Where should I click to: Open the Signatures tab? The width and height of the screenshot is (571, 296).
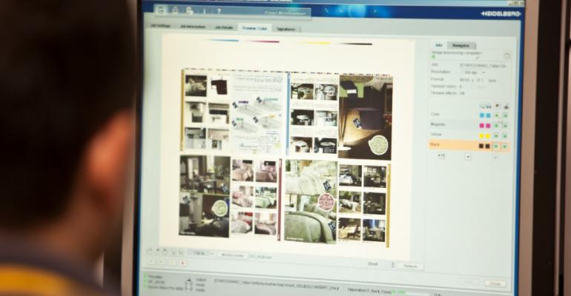pyautogui.click(x=285, y=29)
